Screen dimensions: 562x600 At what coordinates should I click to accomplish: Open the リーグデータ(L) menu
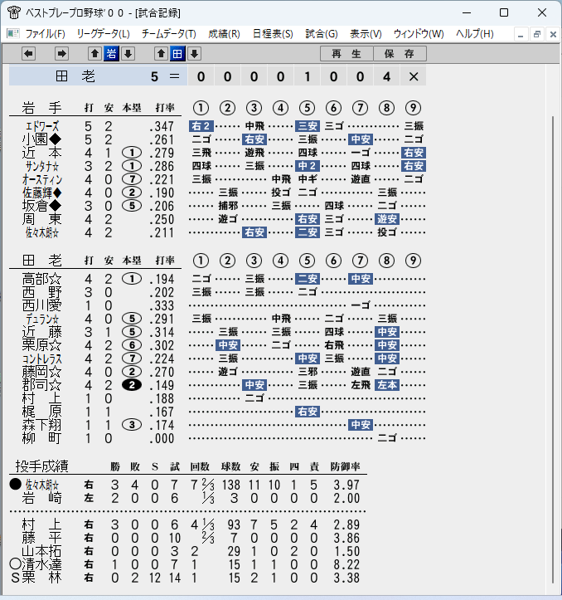[104, 34]
